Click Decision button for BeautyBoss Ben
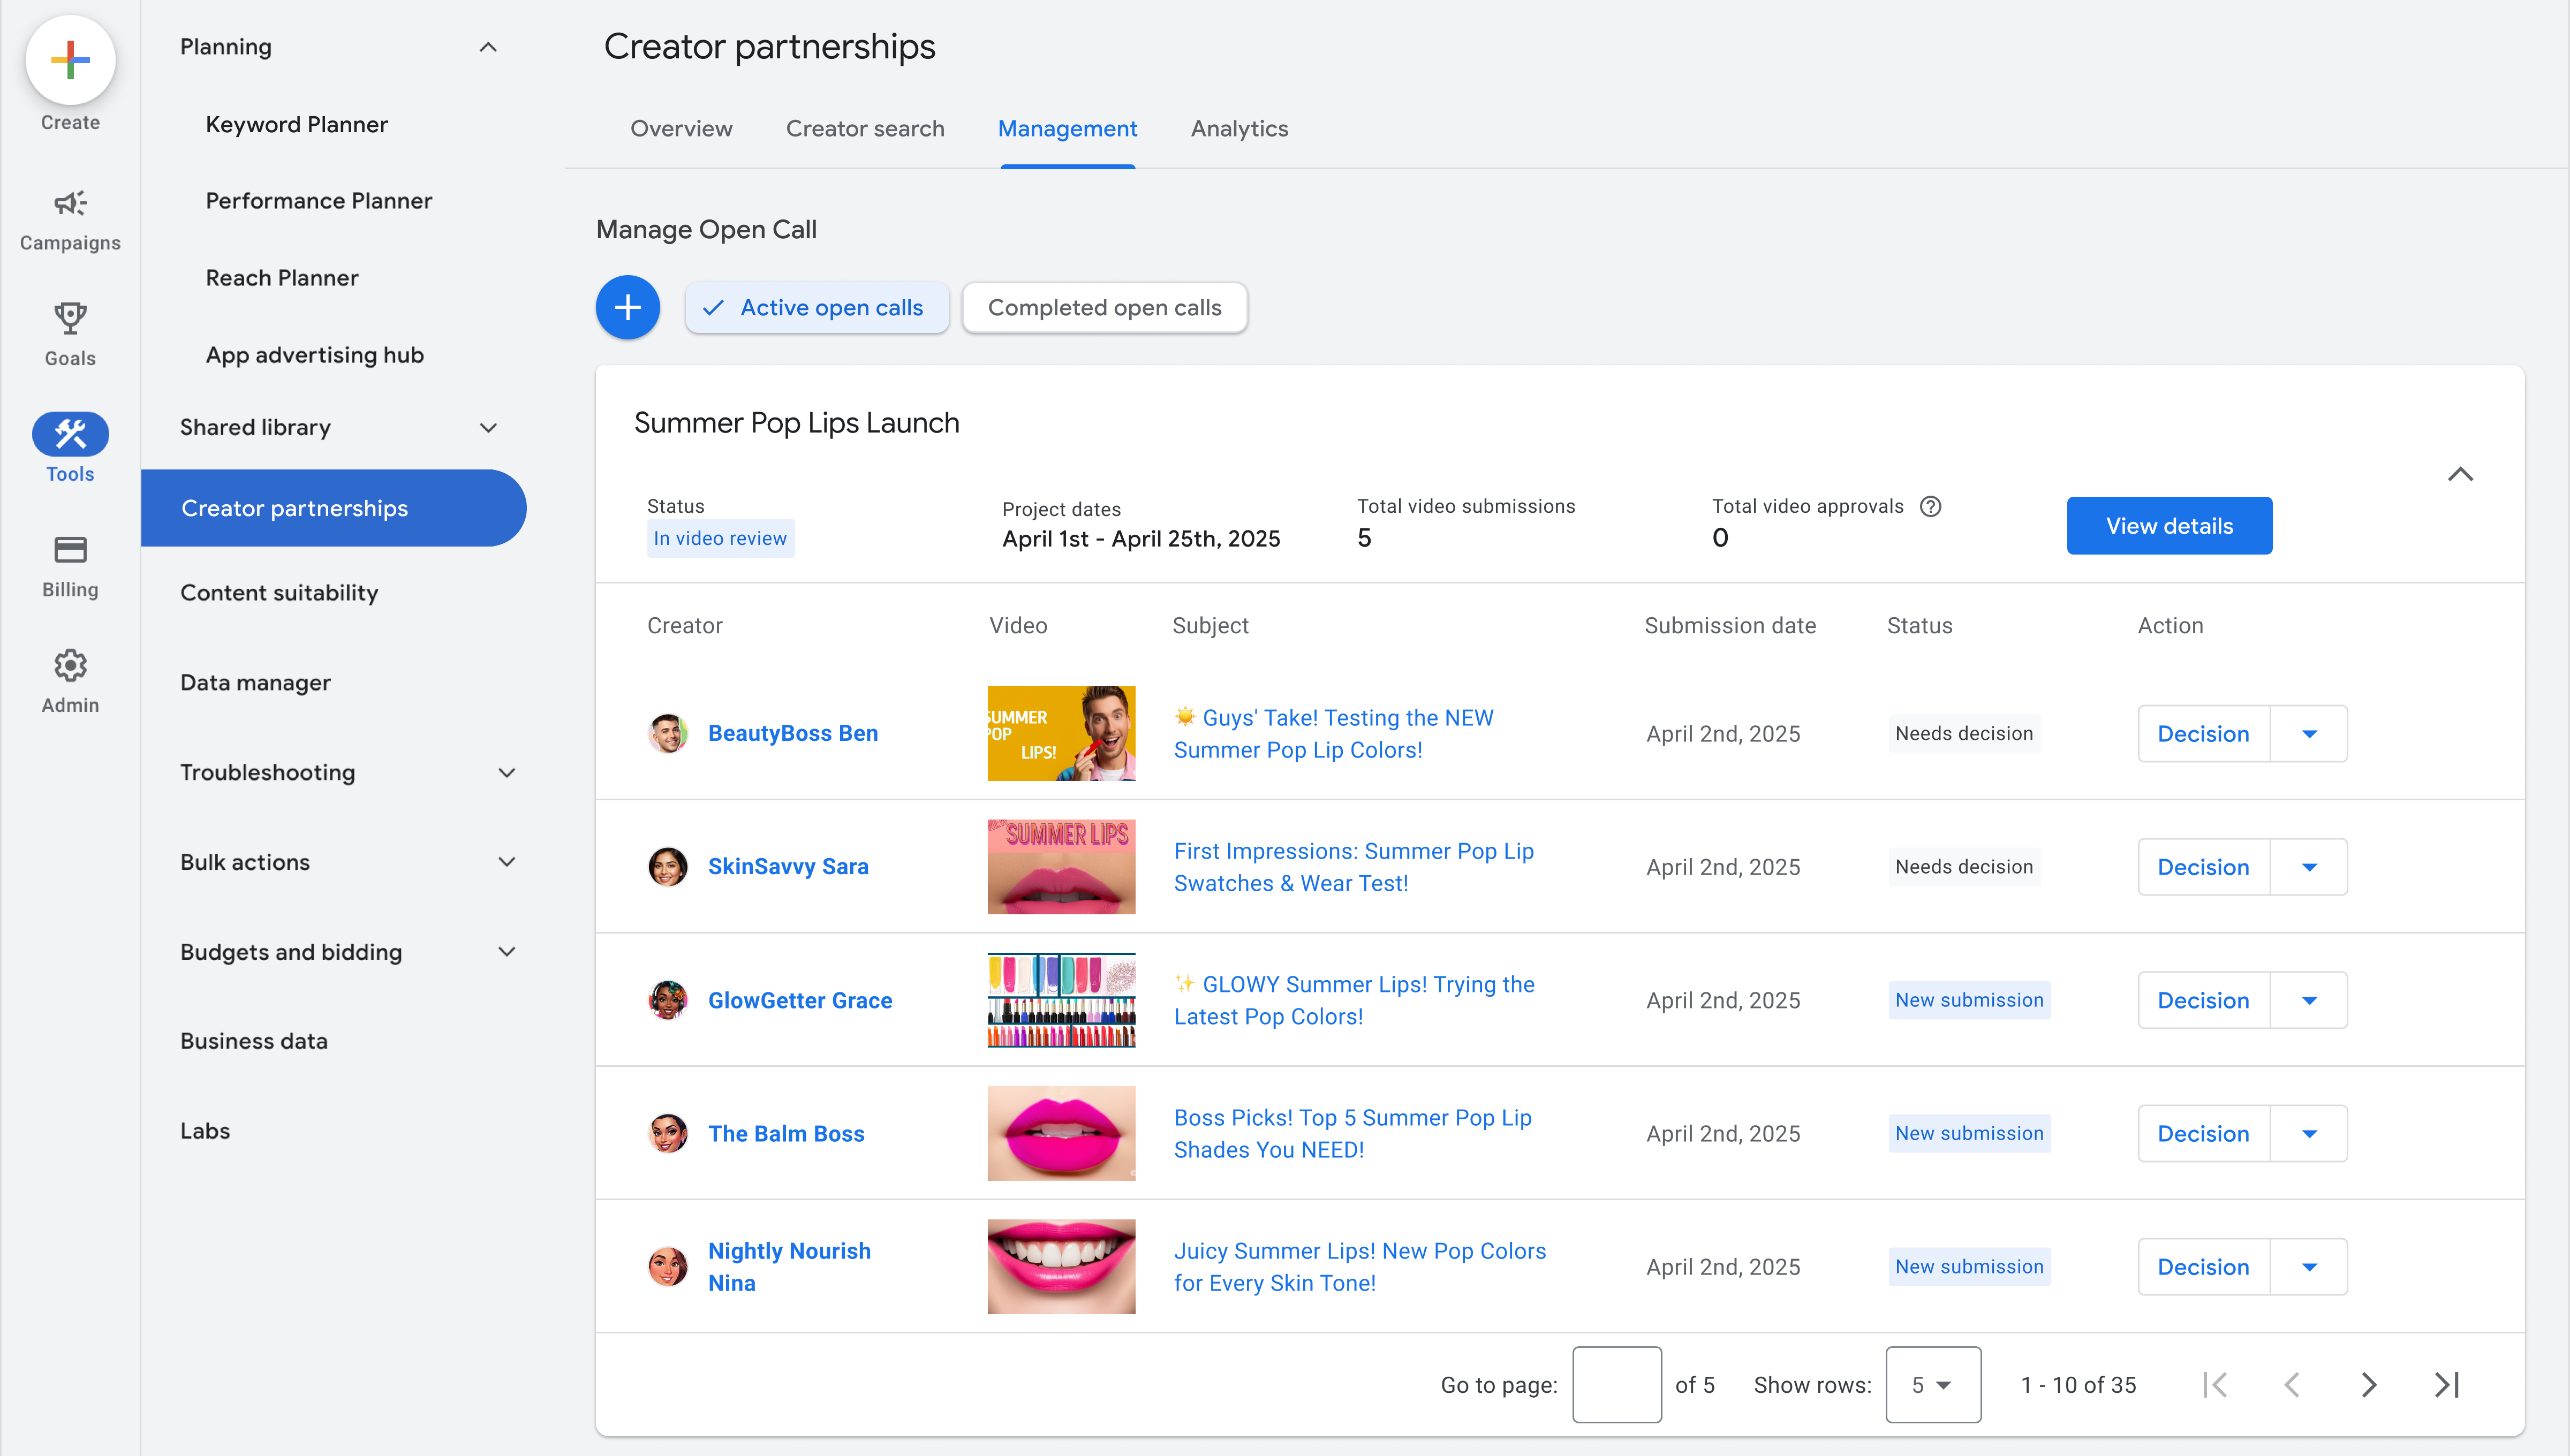This screenshot has width=2570, height=1456. [x=2203, y=734]
